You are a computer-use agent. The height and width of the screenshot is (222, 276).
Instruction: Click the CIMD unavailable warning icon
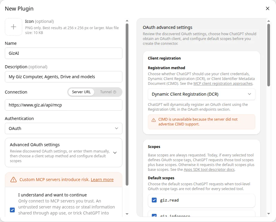[x=154, y=120]
